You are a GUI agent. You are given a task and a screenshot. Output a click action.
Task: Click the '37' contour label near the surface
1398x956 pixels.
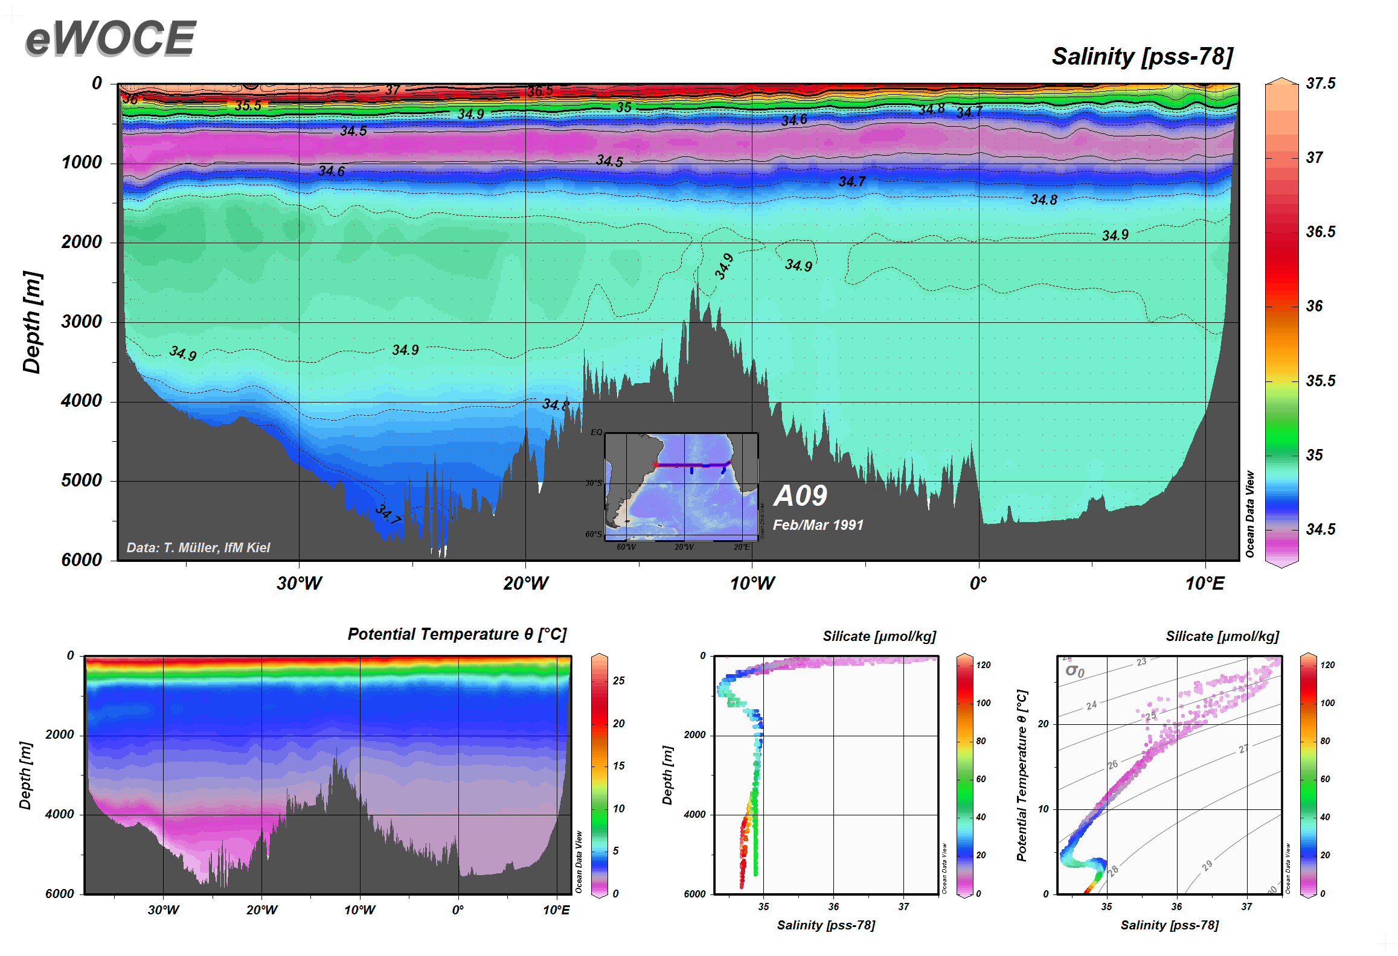[393, 90]
